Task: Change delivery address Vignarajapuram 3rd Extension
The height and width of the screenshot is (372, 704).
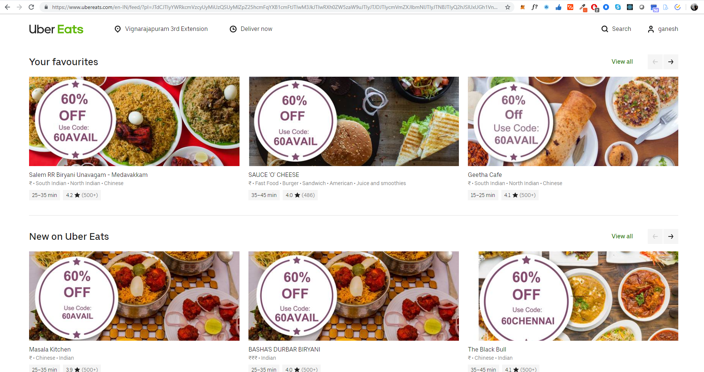Action: point(161,29)
